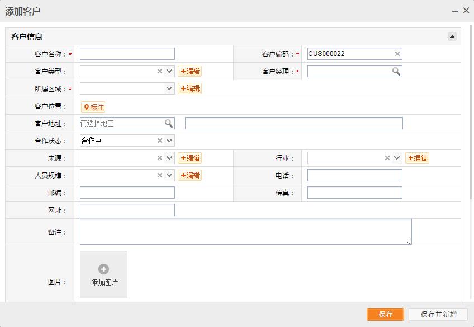Click into the 备注 text area
Viewport: 474px width, 327px height.
click(x=245, y=231)
